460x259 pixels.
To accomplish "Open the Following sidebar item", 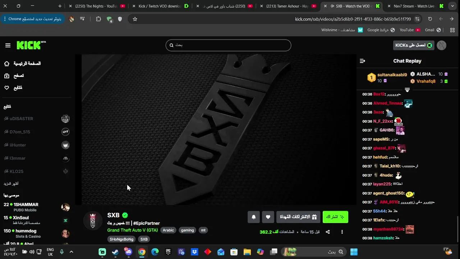I will click(13, 88).
